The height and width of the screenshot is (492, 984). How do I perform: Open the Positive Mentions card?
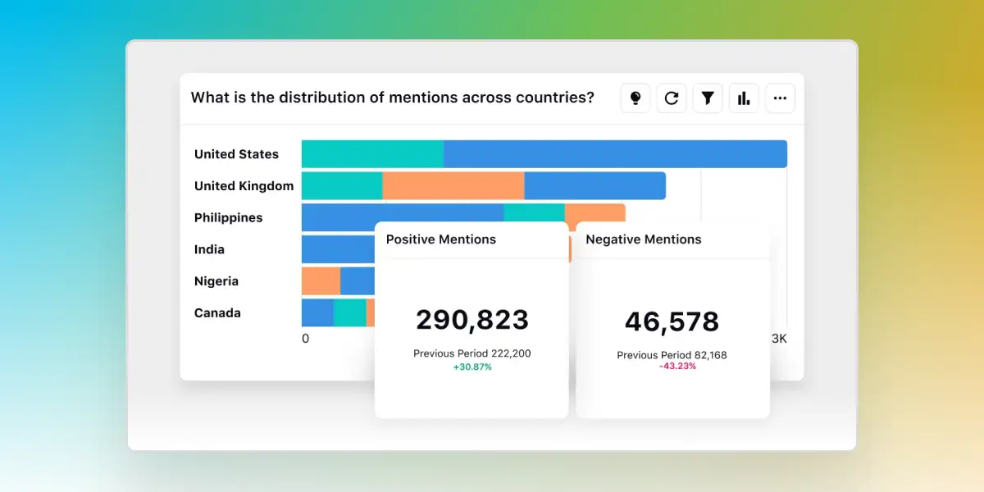pos(440,239)
